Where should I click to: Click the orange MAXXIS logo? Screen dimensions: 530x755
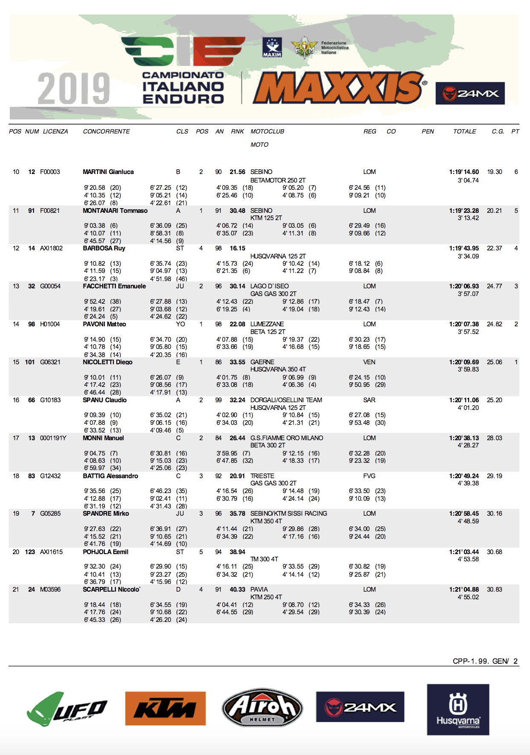coord(340,88)
